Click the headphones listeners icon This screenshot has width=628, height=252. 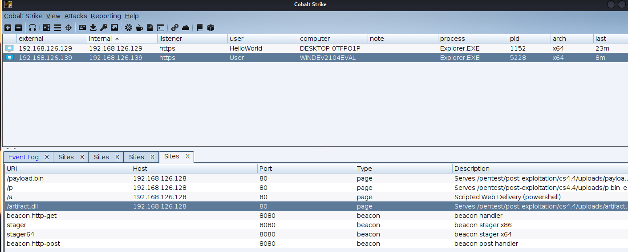tap(32, 28)
